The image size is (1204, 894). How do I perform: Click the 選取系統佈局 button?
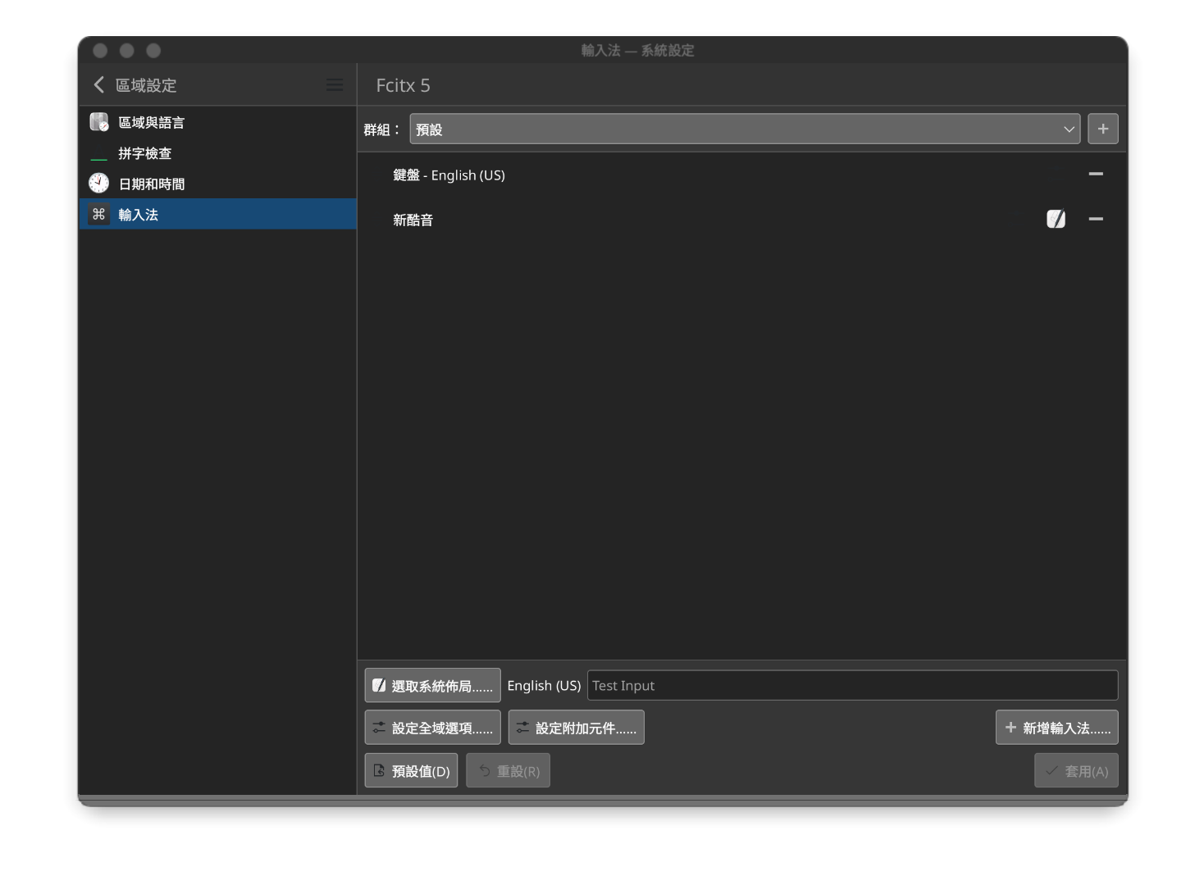433,685
